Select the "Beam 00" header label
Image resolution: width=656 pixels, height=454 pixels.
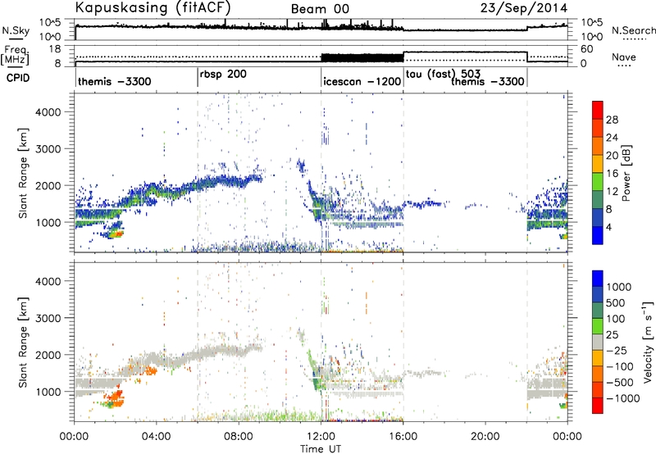[320, 9]
